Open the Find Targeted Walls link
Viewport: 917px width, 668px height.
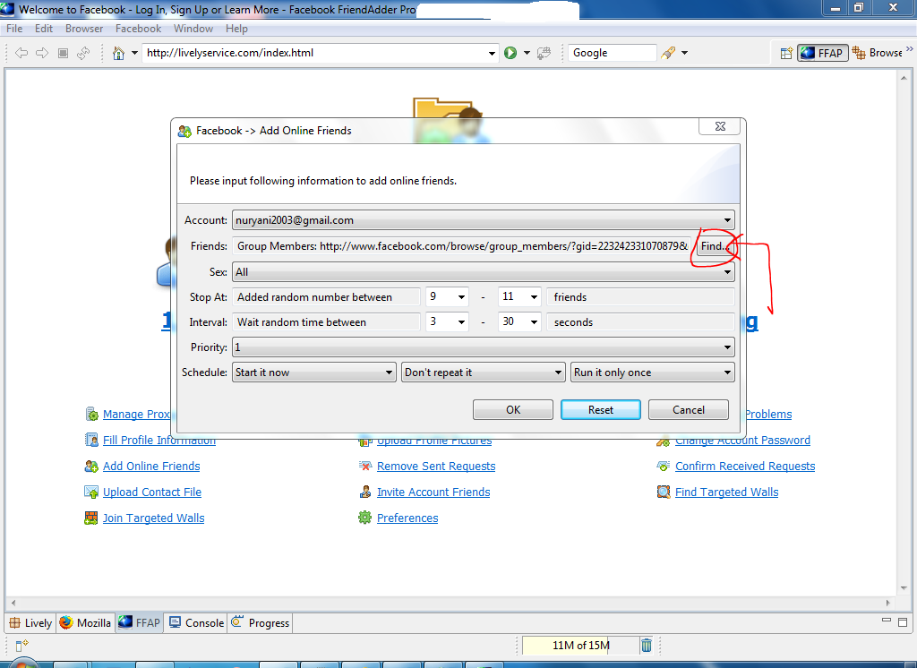click(727, 492)
